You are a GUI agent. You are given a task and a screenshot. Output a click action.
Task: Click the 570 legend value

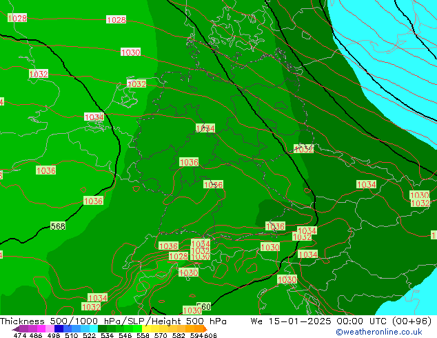[x=161, y=335]
